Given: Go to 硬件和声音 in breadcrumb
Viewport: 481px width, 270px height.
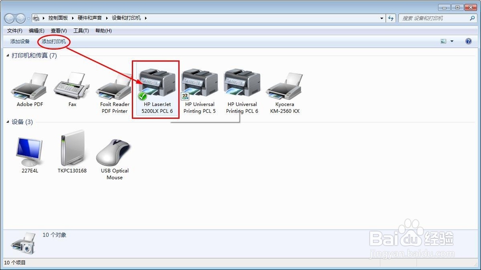Looking at the screenshot, I should click(x=89, y=18).
